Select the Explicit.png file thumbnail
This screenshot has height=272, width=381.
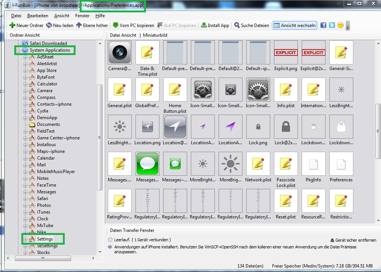[x=286, y=52]
